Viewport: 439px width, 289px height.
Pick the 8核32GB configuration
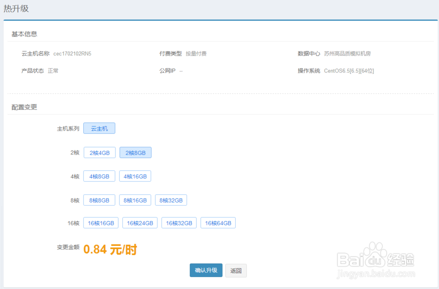click(171, 200)
